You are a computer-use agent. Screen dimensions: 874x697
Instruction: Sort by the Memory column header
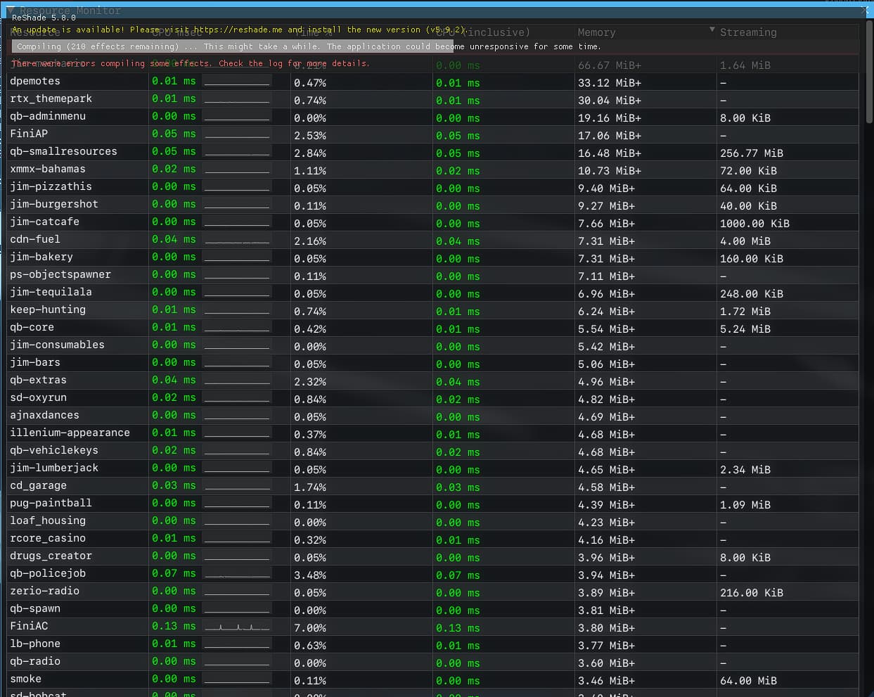pyautogui.click(x=596, y=32)
